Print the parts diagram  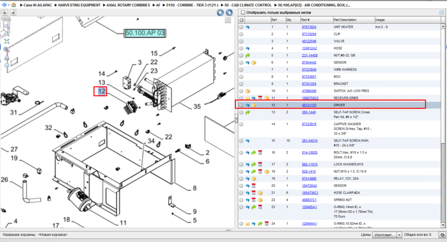(x=7, y=58)
